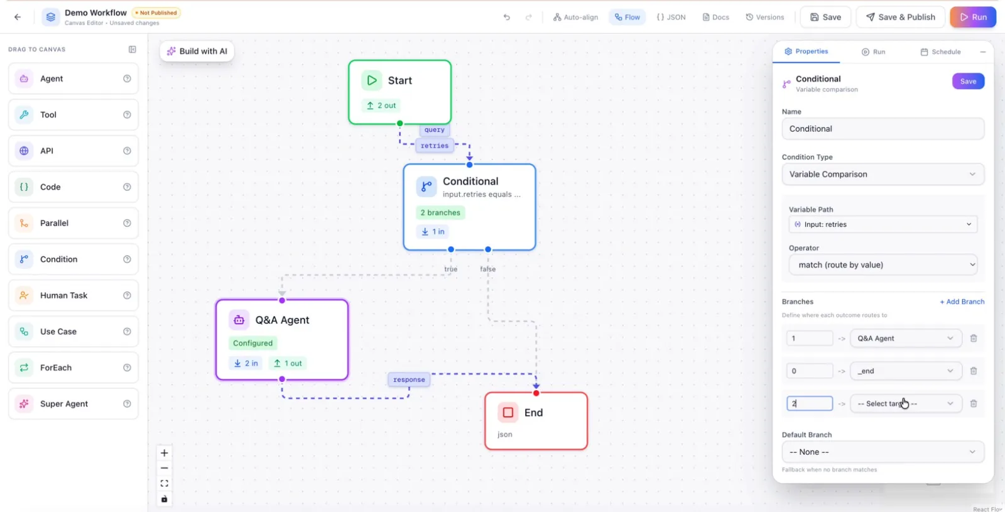Delete the branch routing to Q&A Agent
The image size is (1005, 512).
[x=974, y=338]
